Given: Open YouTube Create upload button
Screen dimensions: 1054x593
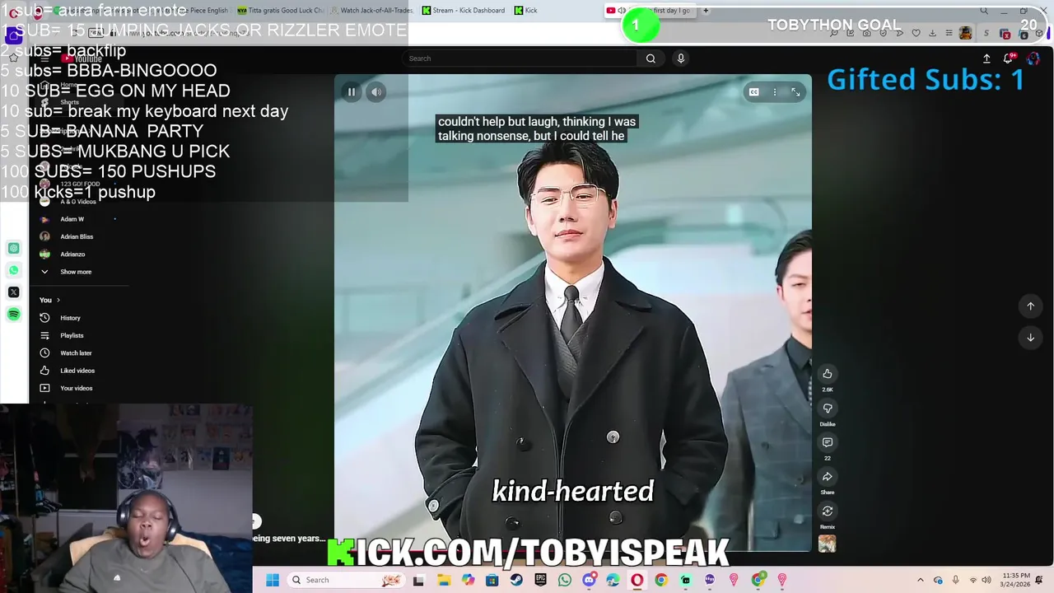Looking at the screenshot, I should point(986,58).
